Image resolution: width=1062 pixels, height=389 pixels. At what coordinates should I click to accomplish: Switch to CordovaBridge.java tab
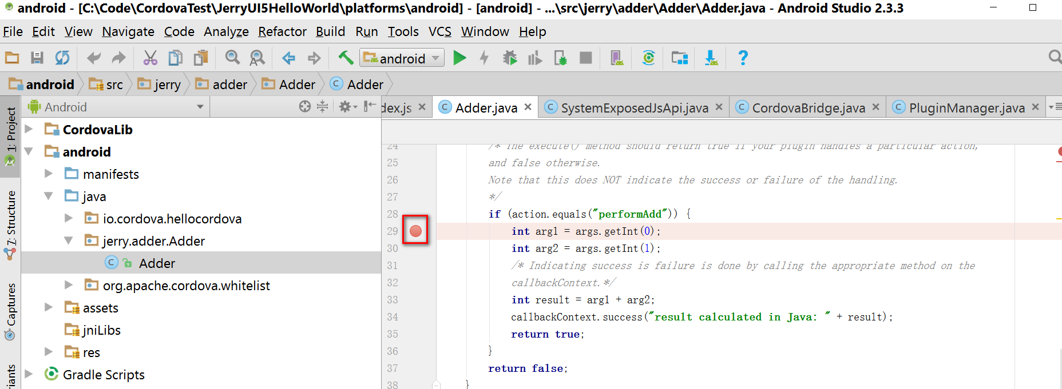(808, 107)
